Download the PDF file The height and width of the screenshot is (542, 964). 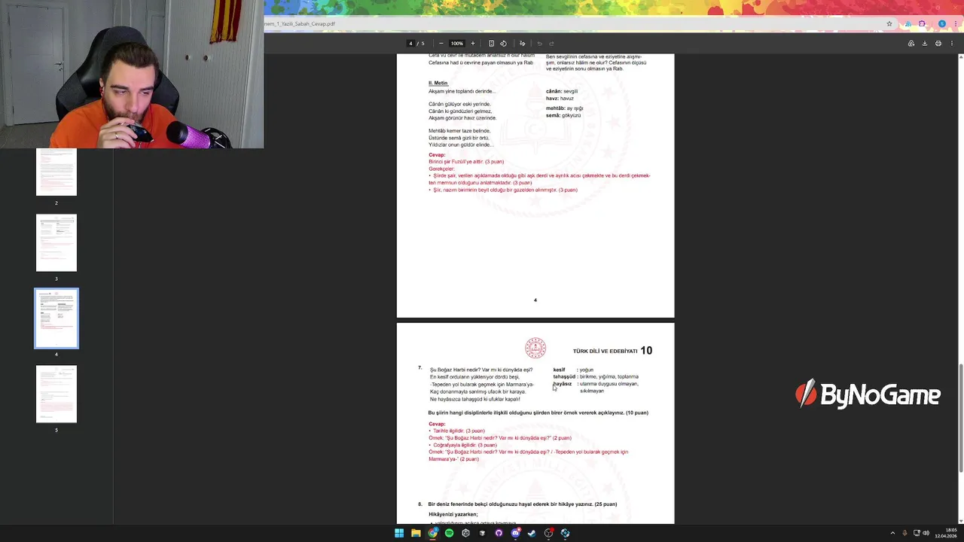[x=925, y=43]
